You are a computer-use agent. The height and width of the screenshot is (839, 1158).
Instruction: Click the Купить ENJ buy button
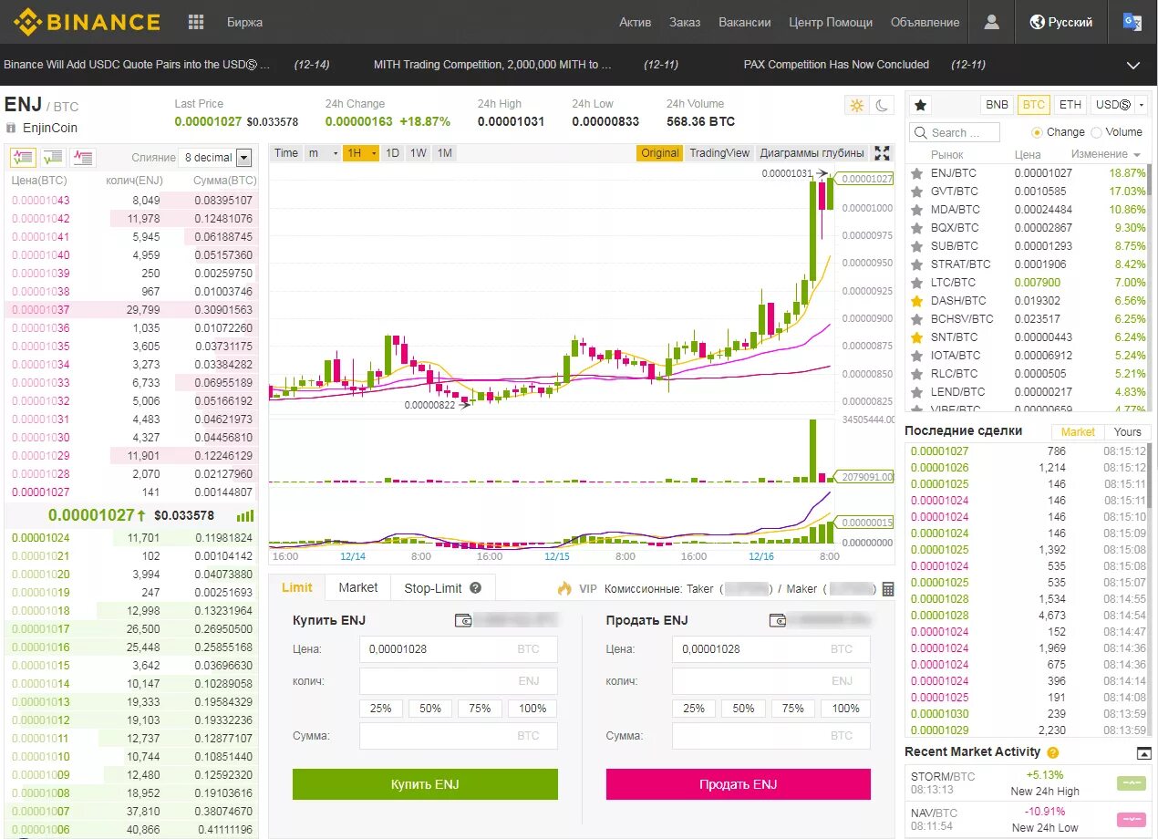coord(425,784)
